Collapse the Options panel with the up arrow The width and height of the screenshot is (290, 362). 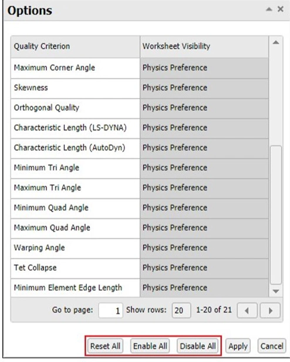269,9
